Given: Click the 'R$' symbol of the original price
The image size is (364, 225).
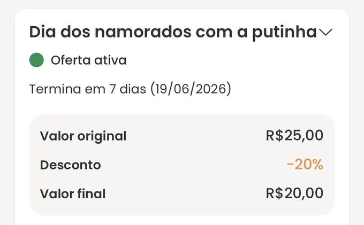Looking at the screenshot, I should 275,135.
